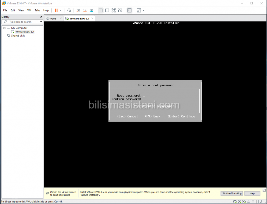Viewport: 267px width, 204px height.
Task: Click the I Finished Installing button
Action: (232, 193)
